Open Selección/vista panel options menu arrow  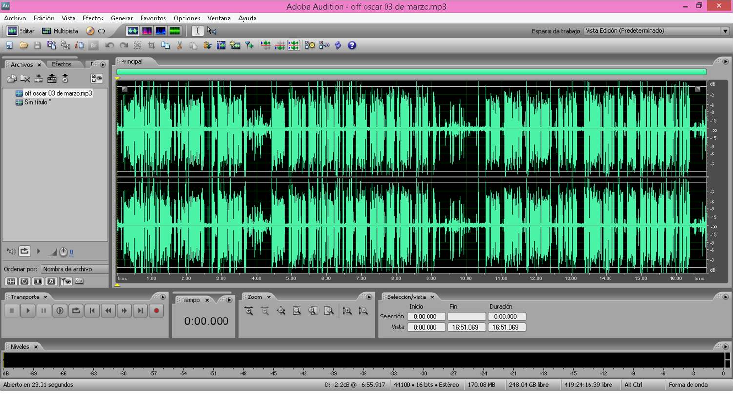(726, 297)
